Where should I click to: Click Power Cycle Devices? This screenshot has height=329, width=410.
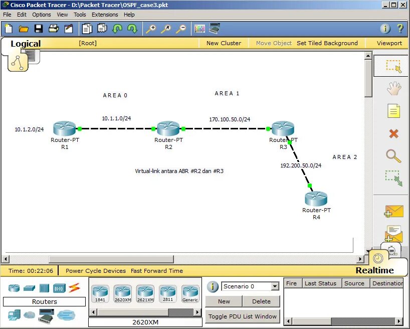click(x=96, y=271)
